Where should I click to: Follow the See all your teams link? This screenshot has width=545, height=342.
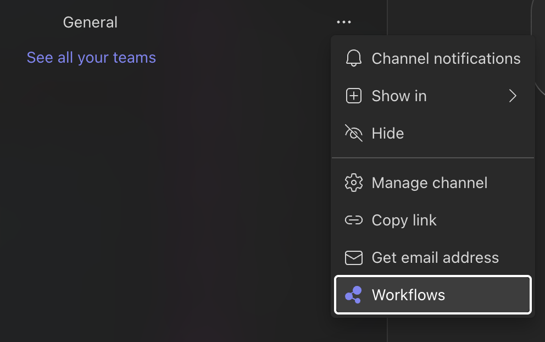pos(91,58)
